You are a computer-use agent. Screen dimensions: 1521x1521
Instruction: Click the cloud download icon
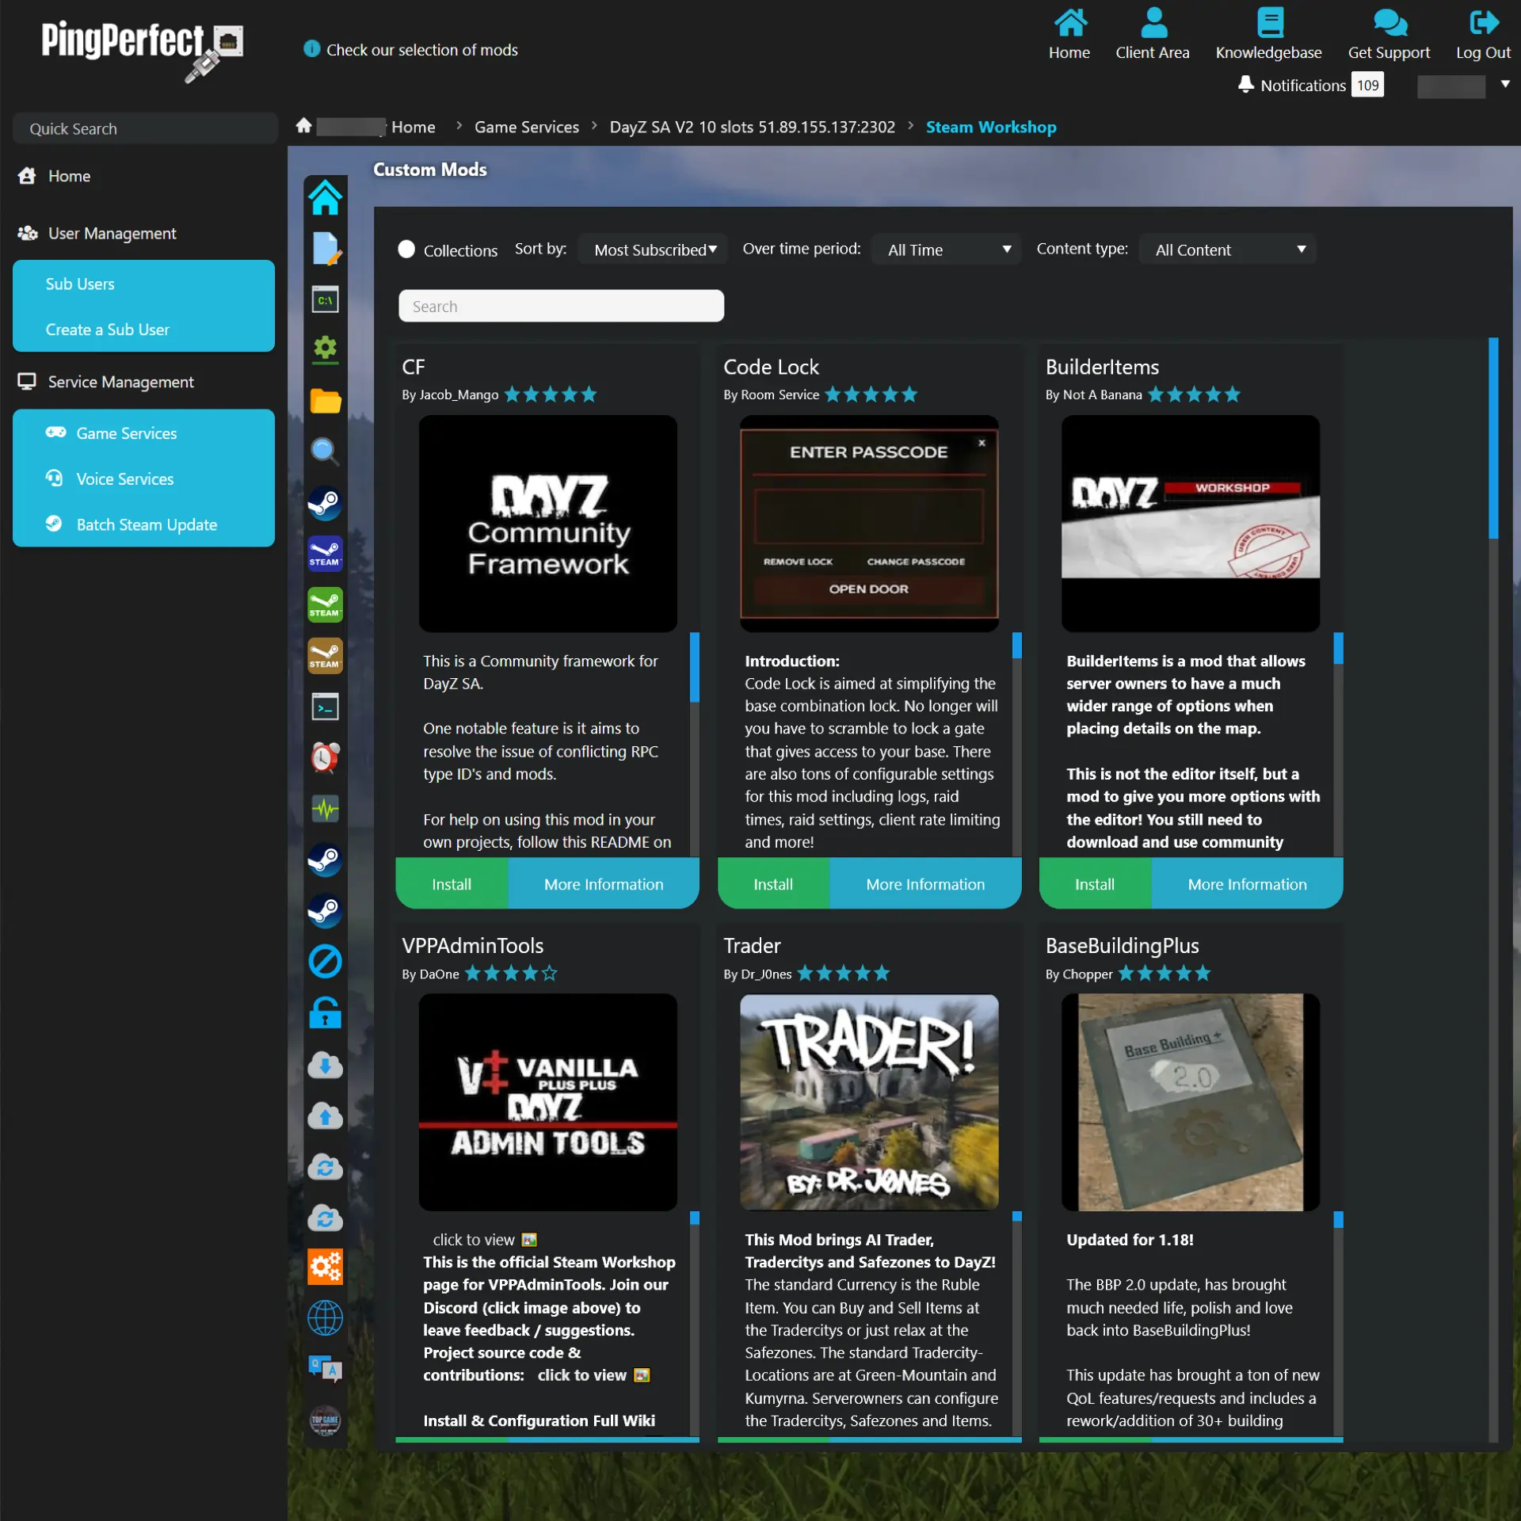[325, 1065]
